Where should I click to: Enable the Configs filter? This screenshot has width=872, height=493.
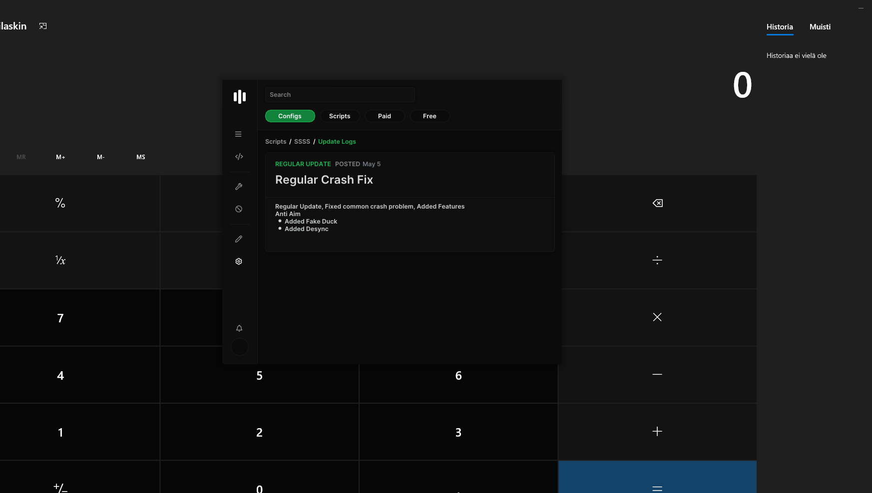click(290, 116)
